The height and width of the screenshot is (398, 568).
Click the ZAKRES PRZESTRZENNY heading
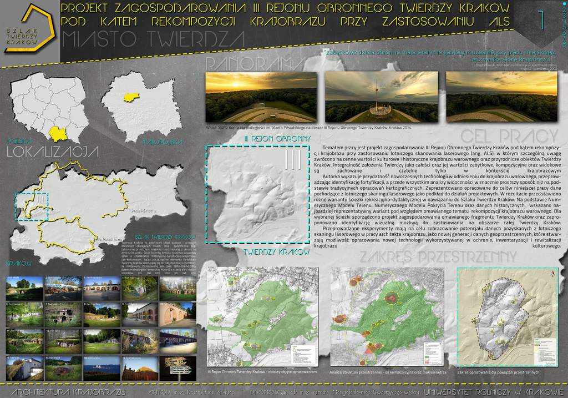coord(438,258)
